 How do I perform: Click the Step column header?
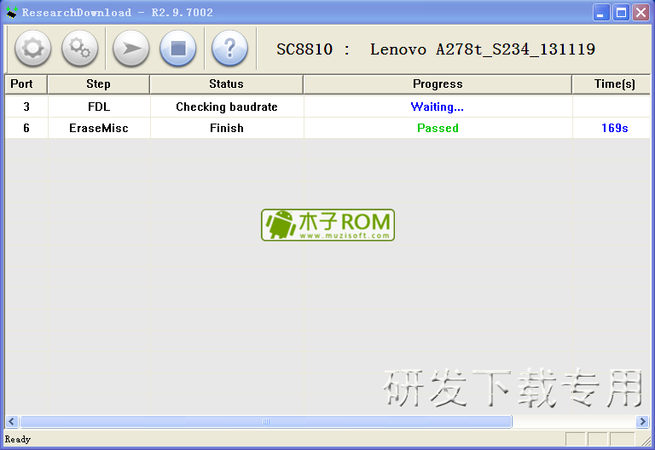pos(99,84)
